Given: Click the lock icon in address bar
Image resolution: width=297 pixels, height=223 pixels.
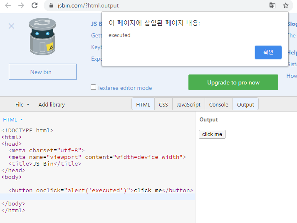Looking at the screenshot, I should point(51,5).
